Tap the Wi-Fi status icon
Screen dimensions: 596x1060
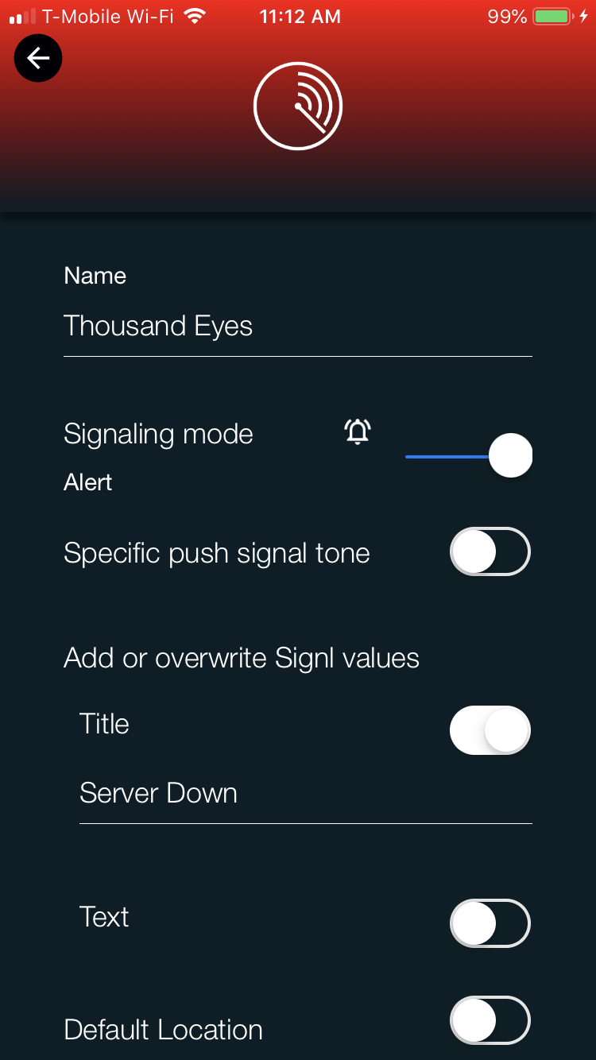tap(193, 16)
